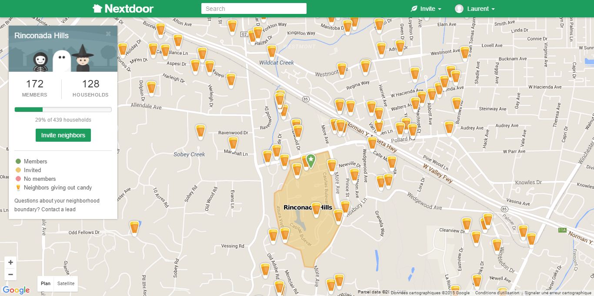Viewport: 594px width, 296px height.
Task: Switch to Plan map view
Action: (x=46, y=283)
